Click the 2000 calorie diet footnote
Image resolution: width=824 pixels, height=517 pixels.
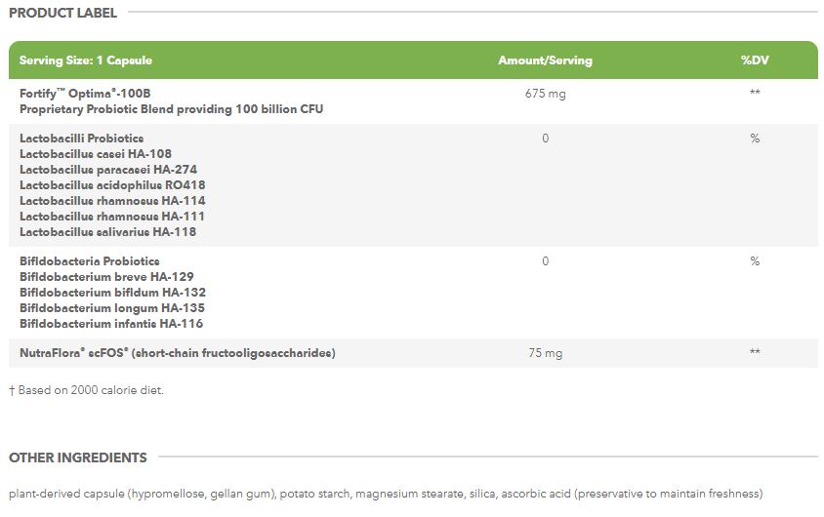[87, 390]
